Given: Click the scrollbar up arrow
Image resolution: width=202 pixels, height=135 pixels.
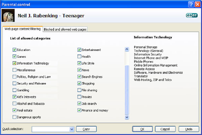Looking at the screenshot, I should pyautogui.click(x=127, y=49).
